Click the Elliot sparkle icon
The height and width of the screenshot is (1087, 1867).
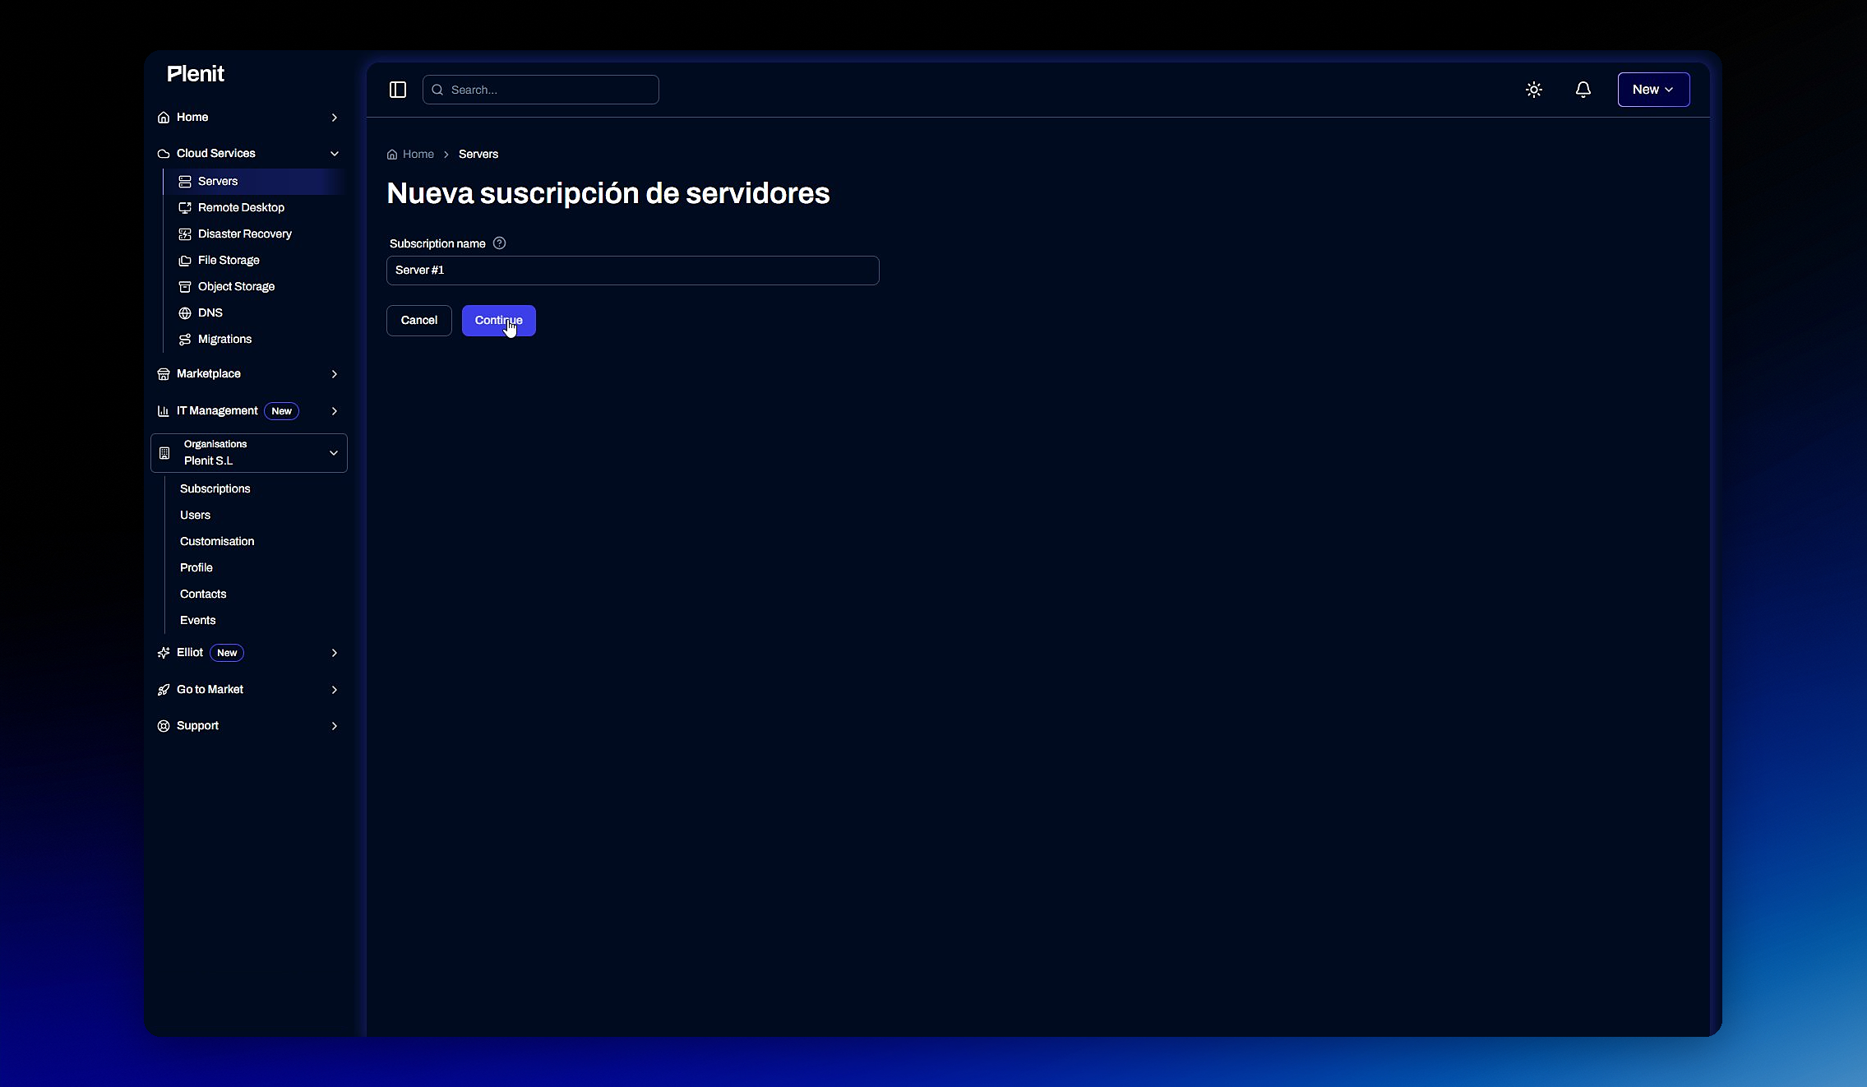[x=164, y=653]
